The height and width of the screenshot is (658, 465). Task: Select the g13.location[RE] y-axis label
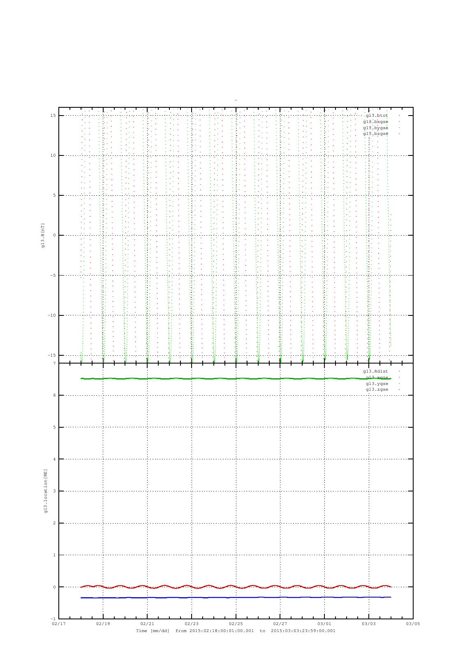pyautogui.click(x=46, y=491)
